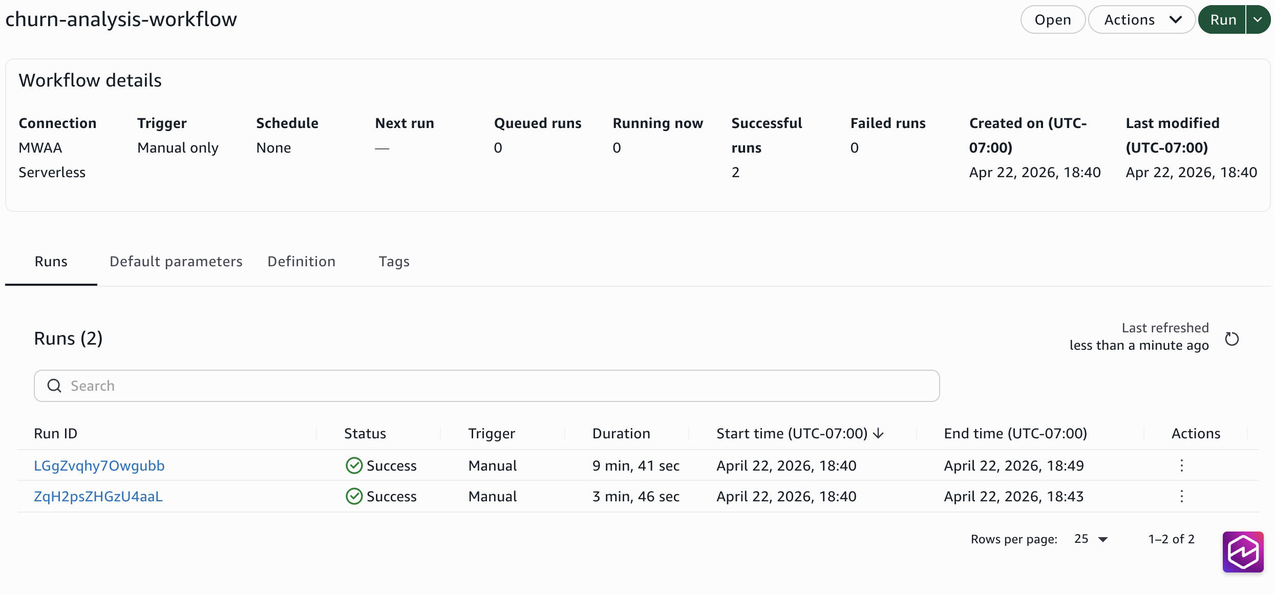Open run ZqH2psZHGzU4aaL link
Screen dimensions: 1274x594
point(98,496)
